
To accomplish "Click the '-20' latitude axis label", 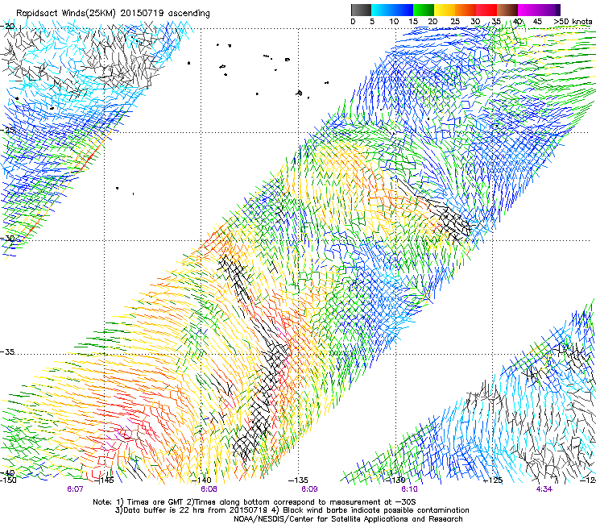I will (7, 26).
